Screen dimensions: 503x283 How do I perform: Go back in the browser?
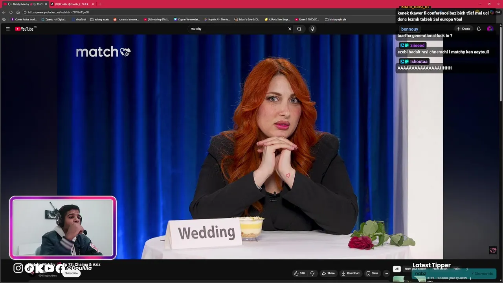(4, 12)
